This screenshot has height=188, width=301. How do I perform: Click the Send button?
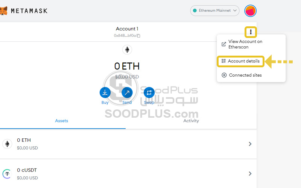[x=127, y=96]
